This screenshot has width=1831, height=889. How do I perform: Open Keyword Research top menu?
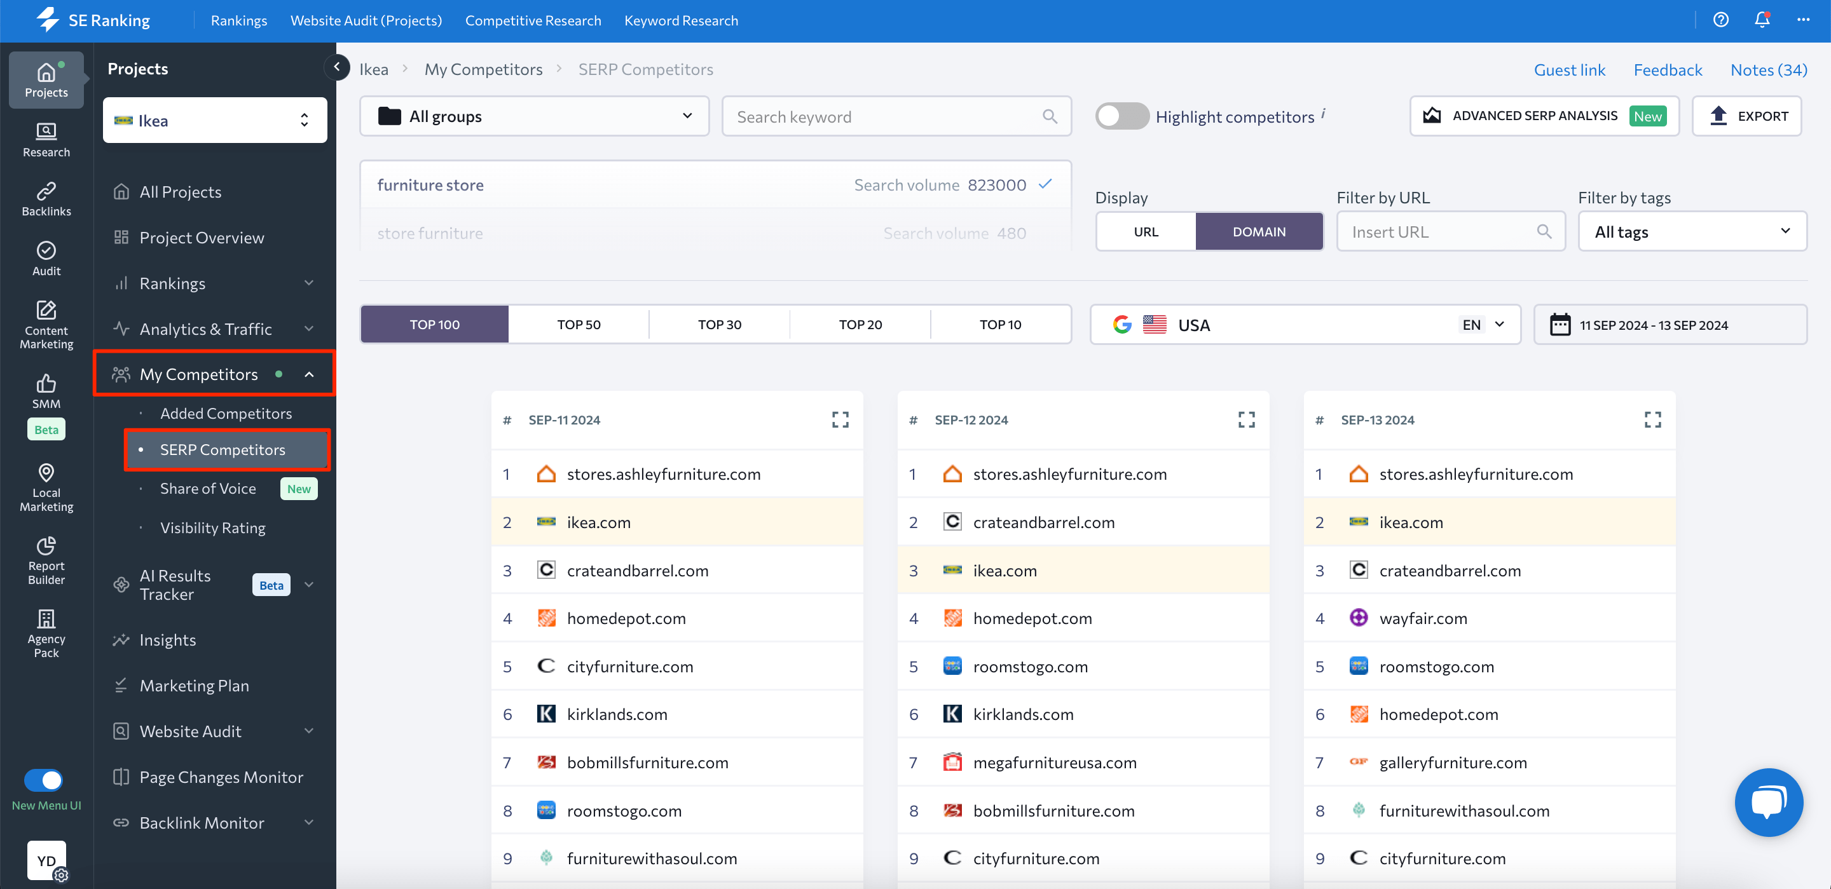click(x=681, y=20)
